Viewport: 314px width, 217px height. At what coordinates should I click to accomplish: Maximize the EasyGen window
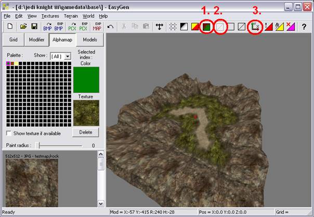(x=298, y=7)
